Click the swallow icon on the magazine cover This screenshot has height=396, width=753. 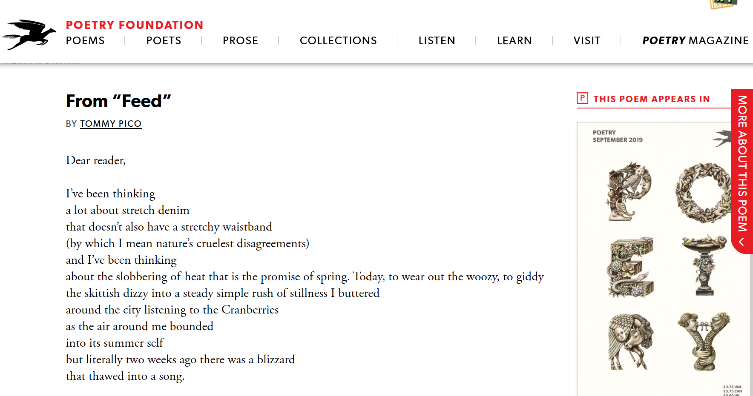(x=724, y=136)
